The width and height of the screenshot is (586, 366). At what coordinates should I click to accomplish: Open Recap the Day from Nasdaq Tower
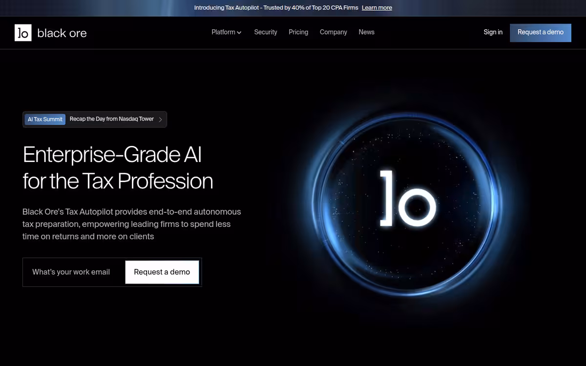pos(112,119)
